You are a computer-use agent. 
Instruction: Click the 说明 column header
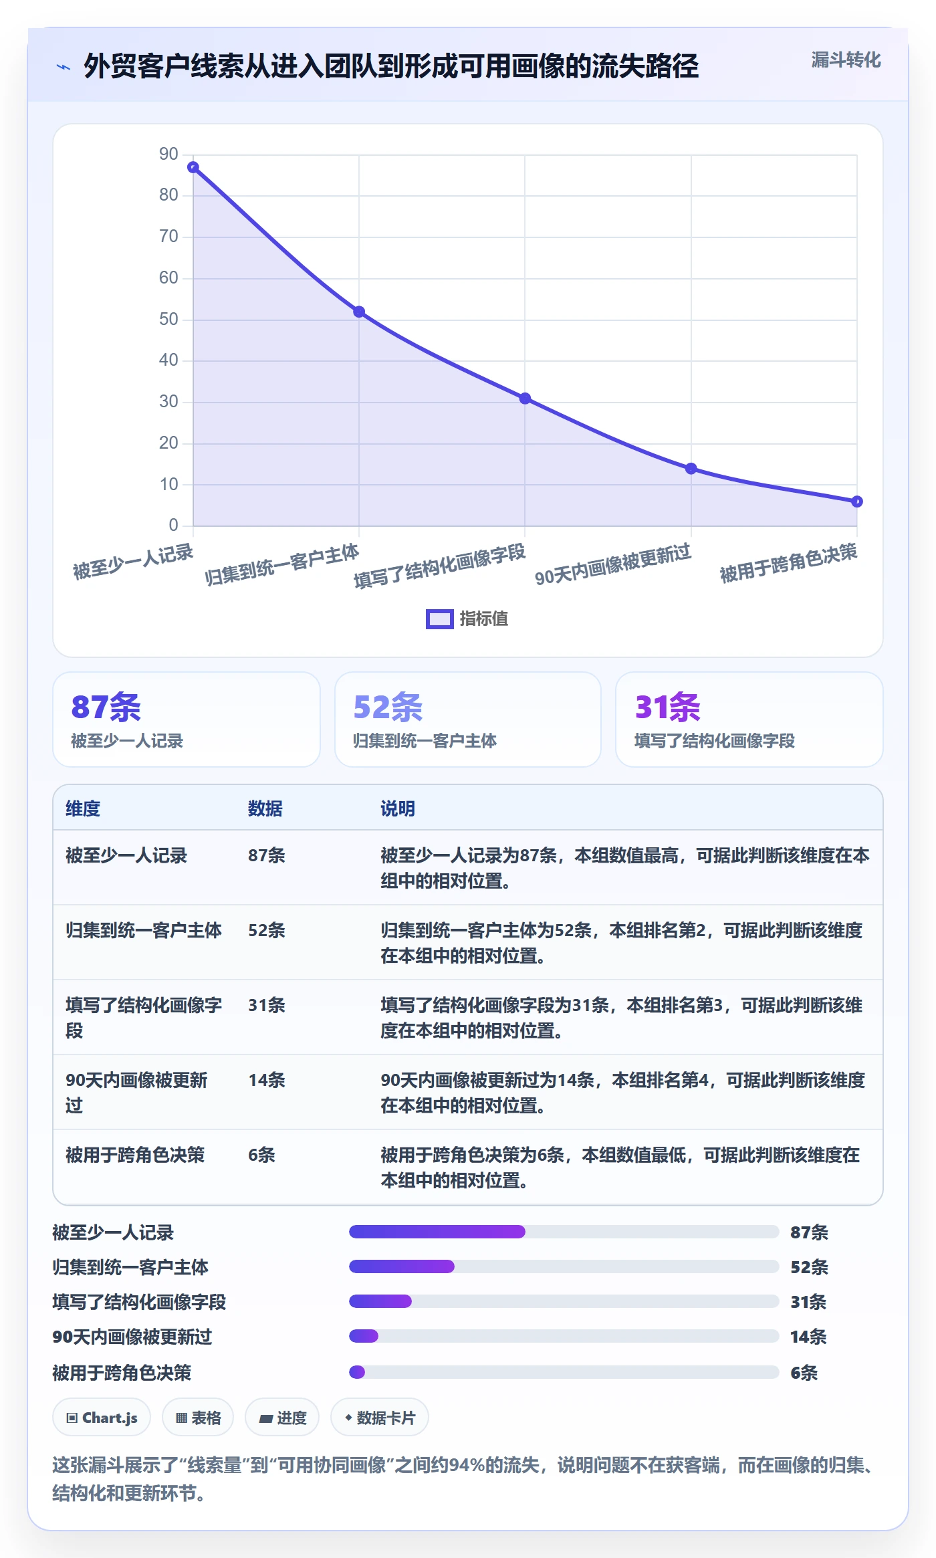click(398, 808)
